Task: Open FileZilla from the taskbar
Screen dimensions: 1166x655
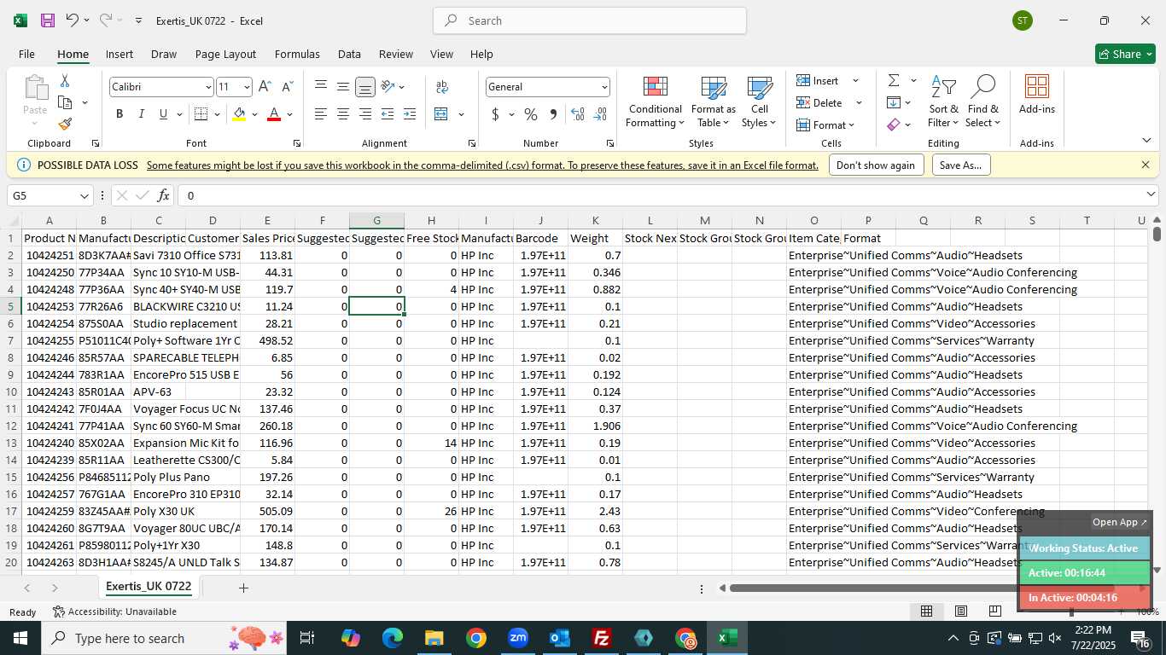Action: pos(602,638)
